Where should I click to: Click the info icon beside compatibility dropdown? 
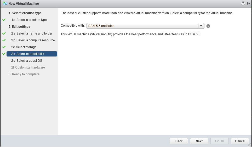click(208, 26)
